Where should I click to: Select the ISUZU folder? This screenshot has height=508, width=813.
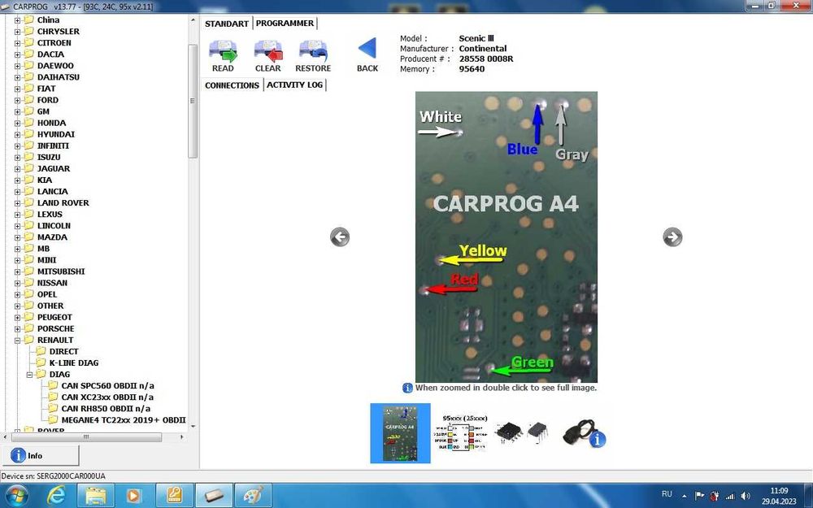[x=49, y=157]
